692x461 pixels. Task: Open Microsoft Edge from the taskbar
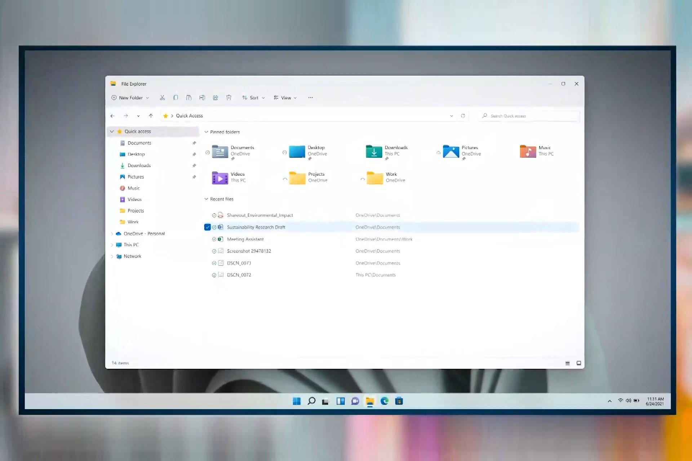pos(384,401)
